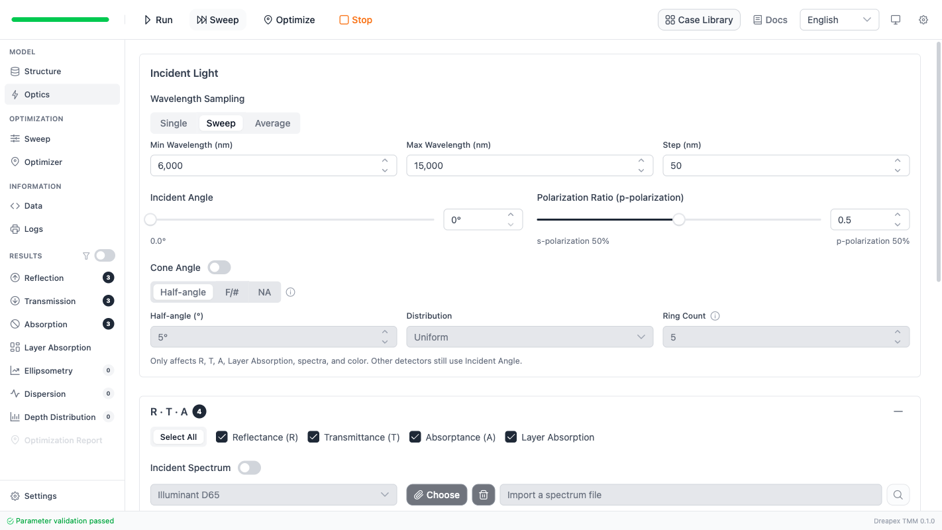The image size is (942, 530).
Task: Click the monitor display icon in header
Action: [x=896, y=20]
